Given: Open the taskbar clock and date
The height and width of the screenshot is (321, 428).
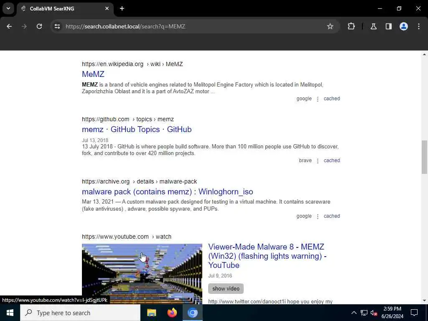Looking at the screenshot, I should coord(392,313).
